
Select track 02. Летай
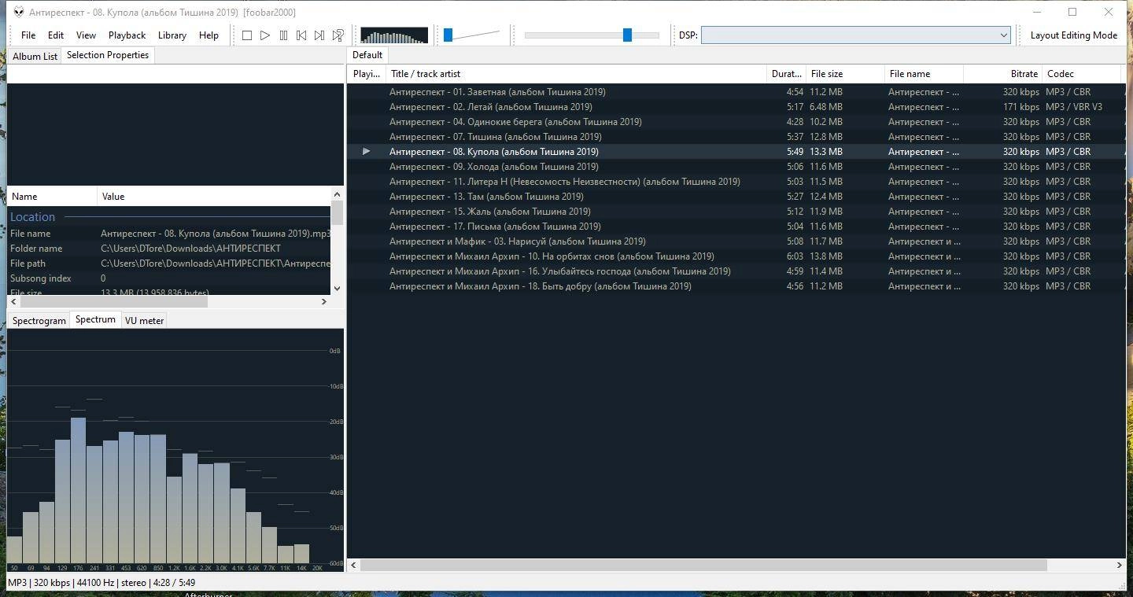pyautogui.click(x=736, y=107)
